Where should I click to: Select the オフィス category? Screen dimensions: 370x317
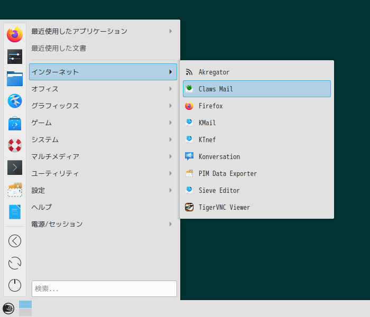point(103,89)
